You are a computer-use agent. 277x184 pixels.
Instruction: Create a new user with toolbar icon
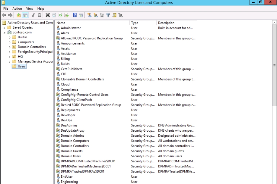90,15
